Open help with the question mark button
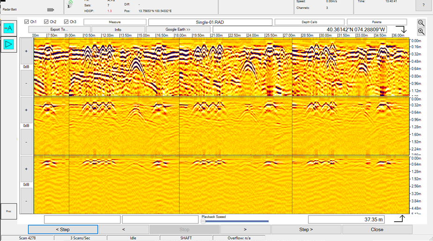The height and width of the screenshot is (241, 433). tap(423, 5)
